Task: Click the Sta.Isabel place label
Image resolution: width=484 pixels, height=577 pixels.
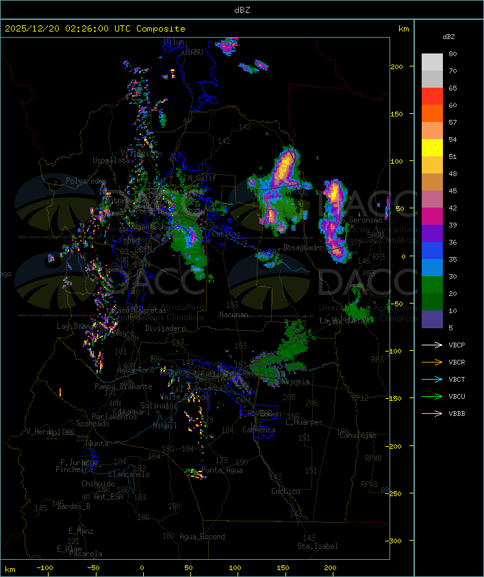Action: (318, 546)
